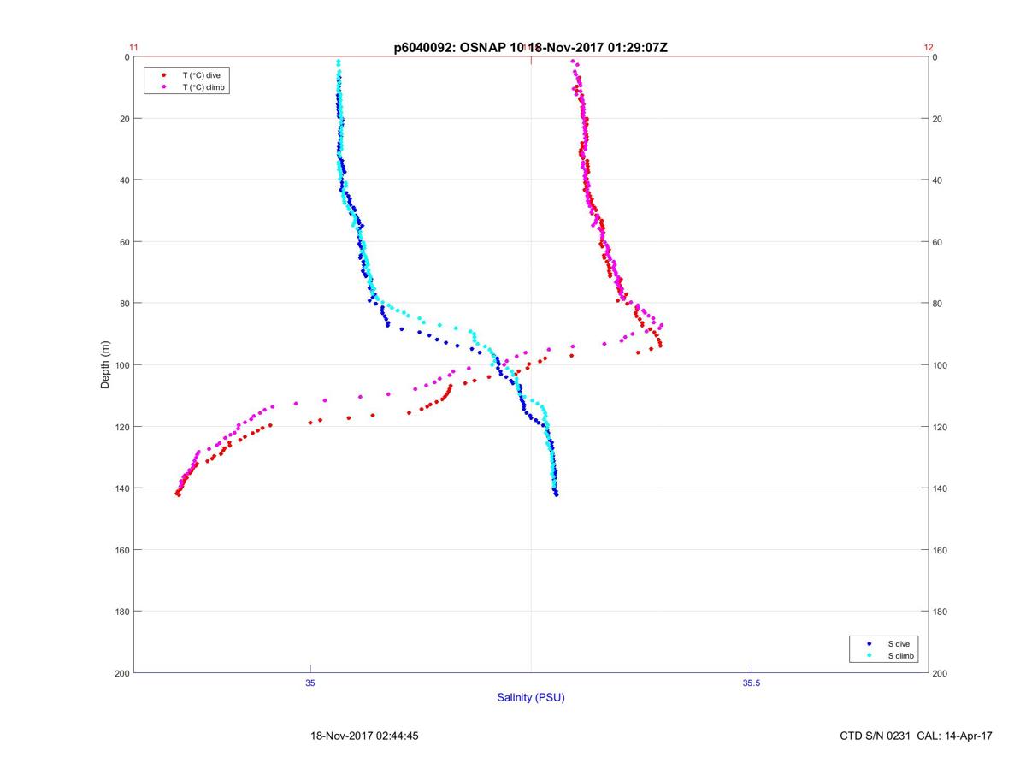Click the 'CTD S/N 0231 CAL: 14-Apr-17' footer text
Screen dimensions: 1026x757
[917, 736]
